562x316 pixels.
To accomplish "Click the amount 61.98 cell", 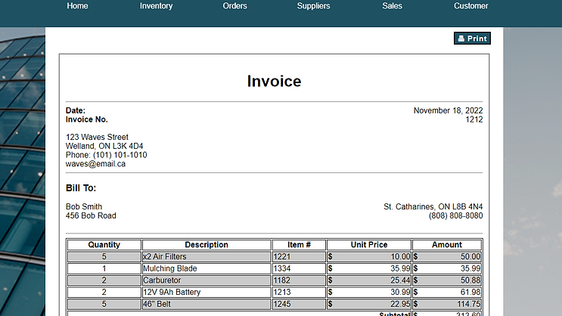I will [446, 292].
